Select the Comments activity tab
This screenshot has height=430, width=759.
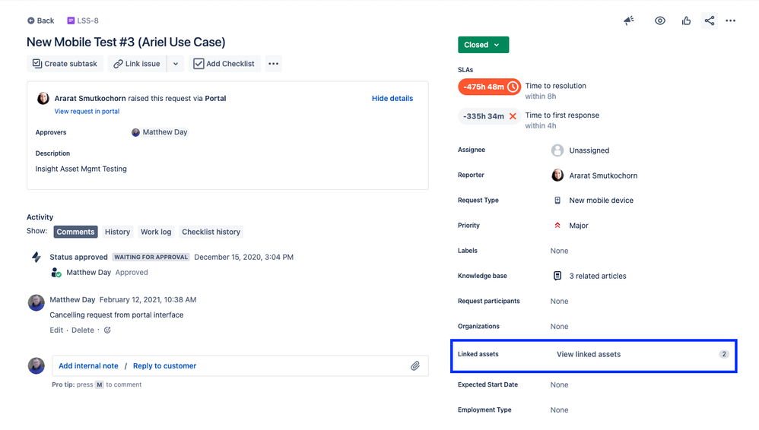tap(75, 232)
